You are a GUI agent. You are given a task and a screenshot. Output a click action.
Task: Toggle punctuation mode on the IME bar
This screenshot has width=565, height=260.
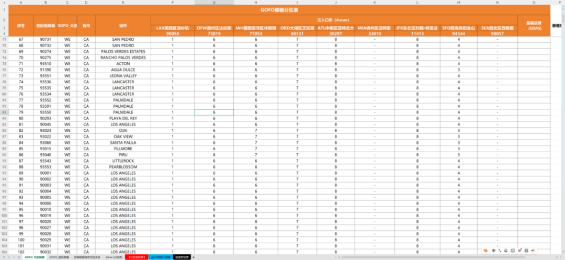500,251
